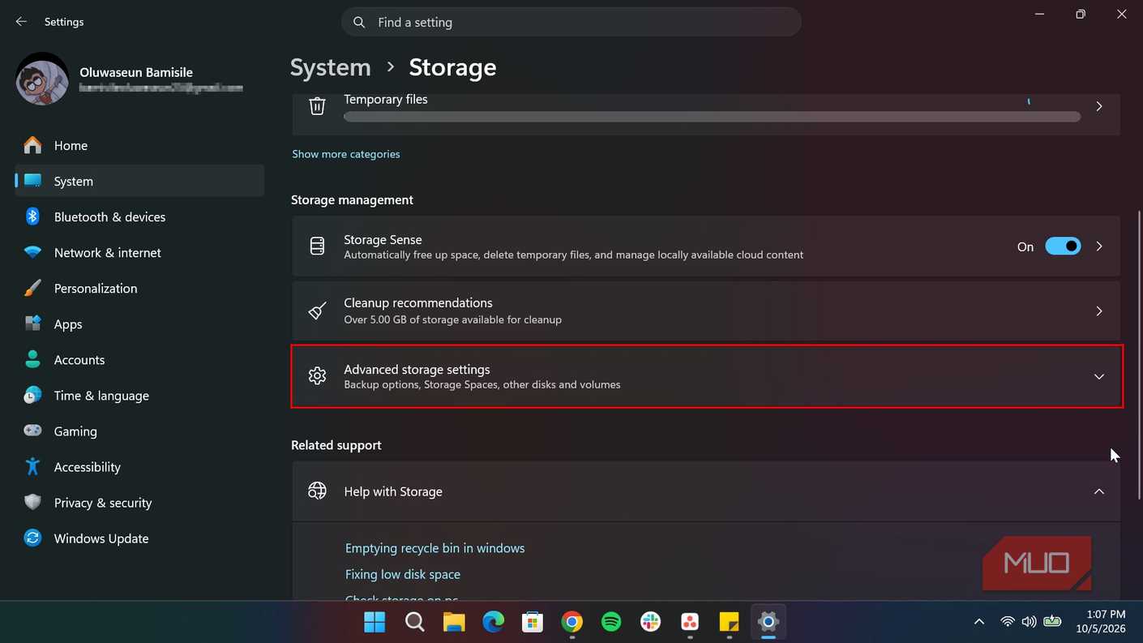This screenshot has width=1143, height=643.
Task: Open Network & internet settings
Action: click(x=139, y=252)
